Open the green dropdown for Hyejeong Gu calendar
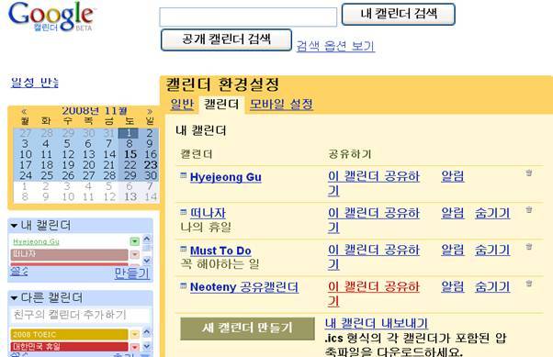Viewport: 553px width, 357px height. point(134,241)
